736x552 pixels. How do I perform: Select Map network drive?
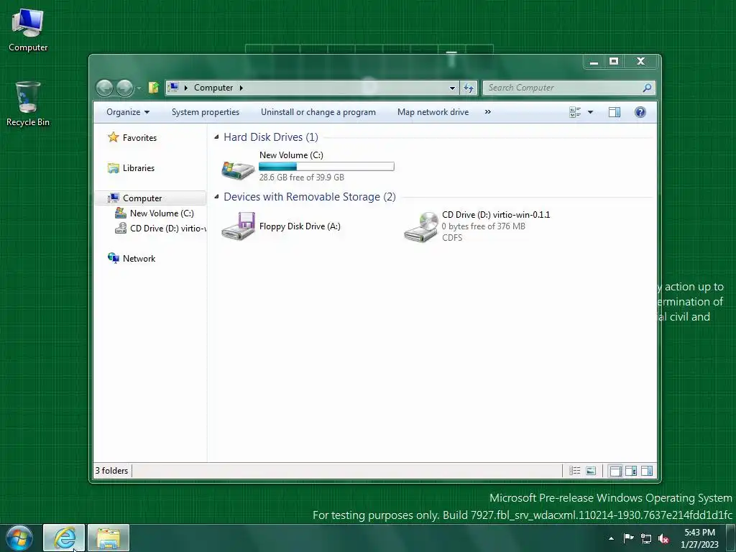(x=433, y=112)
